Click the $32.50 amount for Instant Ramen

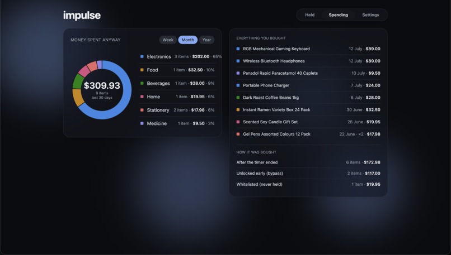pos(373,110)
